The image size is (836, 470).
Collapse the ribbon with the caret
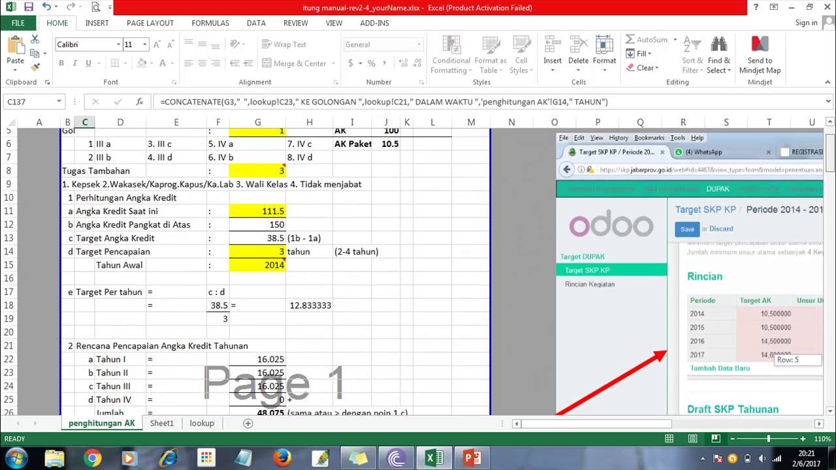point(828,82)
